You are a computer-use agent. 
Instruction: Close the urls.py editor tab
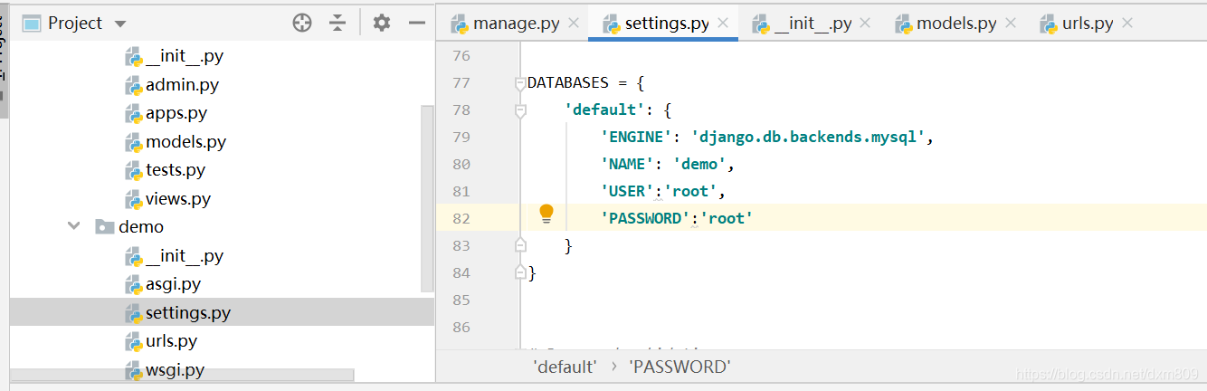[1127, 24]
